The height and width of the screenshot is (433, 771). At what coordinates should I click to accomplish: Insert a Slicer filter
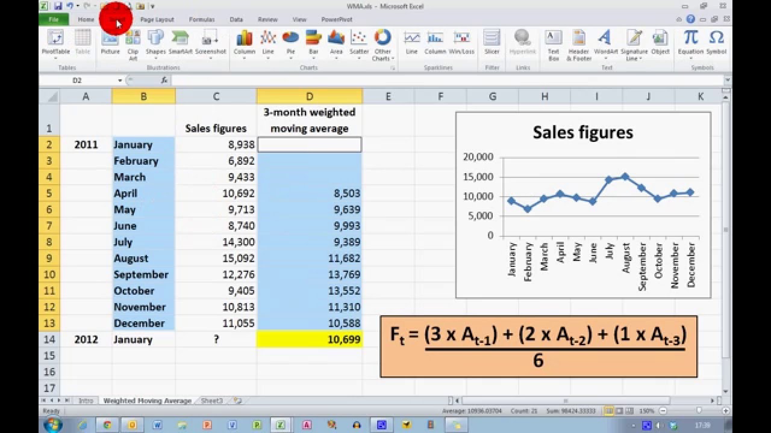click(492, 43)
